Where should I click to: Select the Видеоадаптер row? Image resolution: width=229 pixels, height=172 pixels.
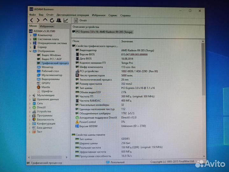coord(115,50)
